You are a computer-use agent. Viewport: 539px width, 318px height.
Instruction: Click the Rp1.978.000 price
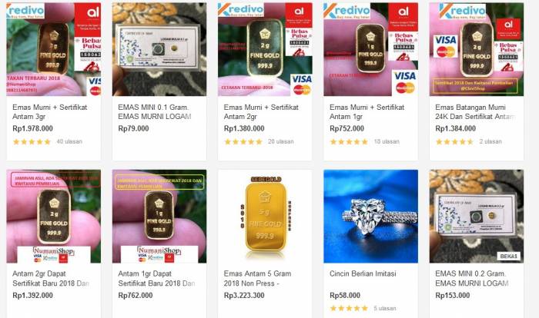[x=32, y=128]
